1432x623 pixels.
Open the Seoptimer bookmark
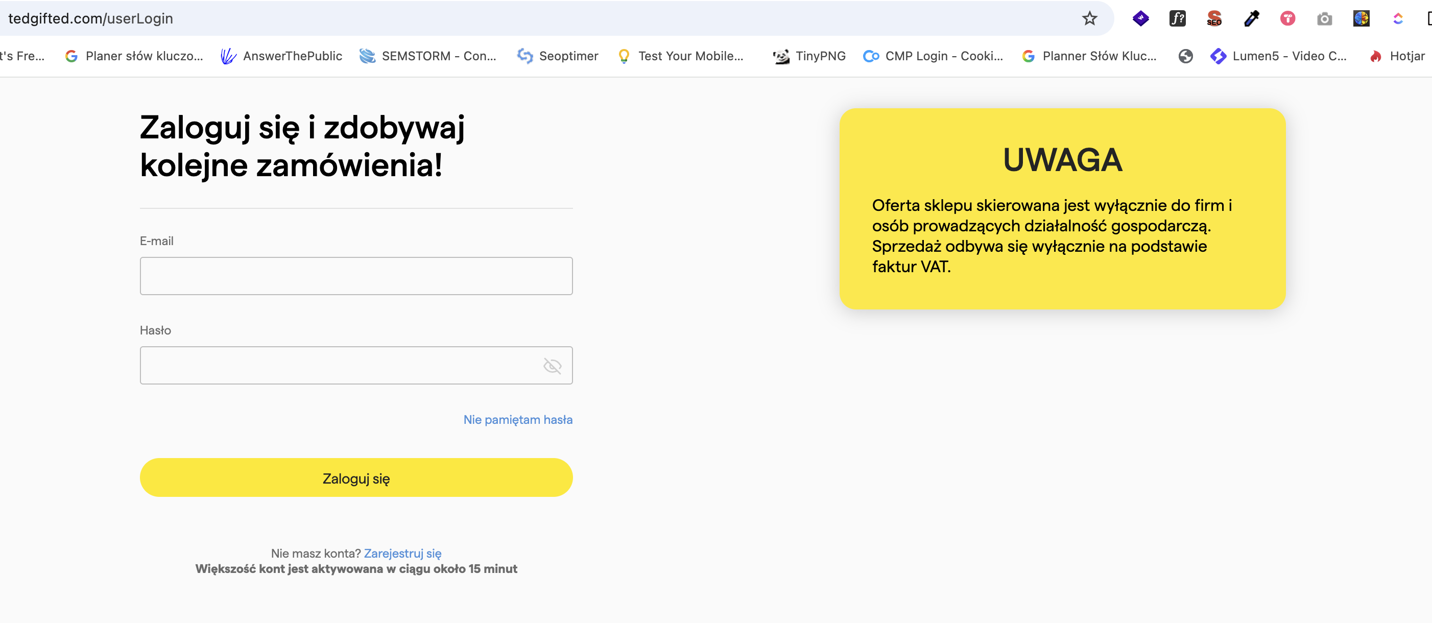click(558, 56)
